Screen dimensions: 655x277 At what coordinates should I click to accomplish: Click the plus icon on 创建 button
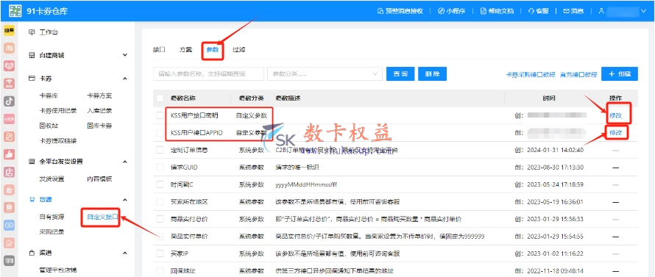pos(612,74)
